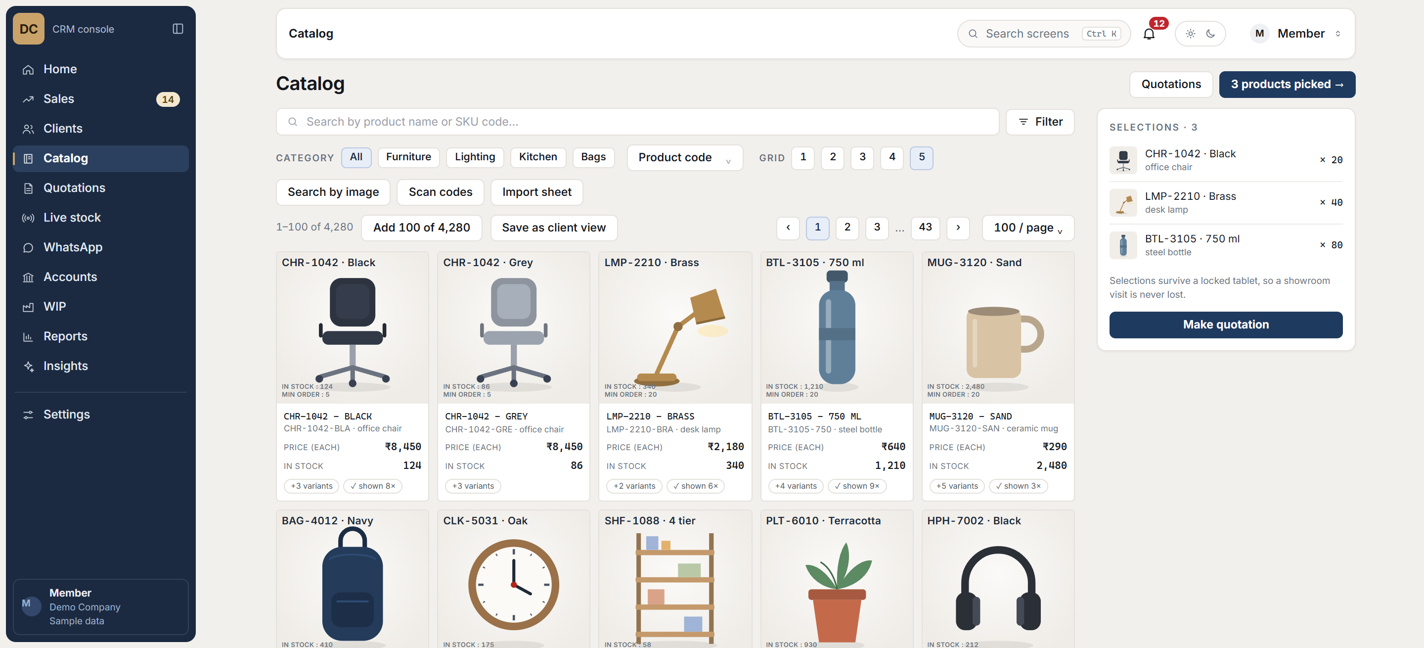Click Import sheet

click(x=536, y=192)
